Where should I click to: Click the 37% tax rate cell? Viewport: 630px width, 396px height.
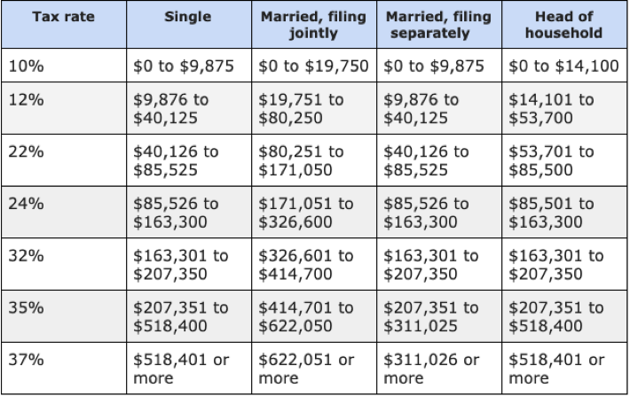pyautogui.click(x=64, y=369)
